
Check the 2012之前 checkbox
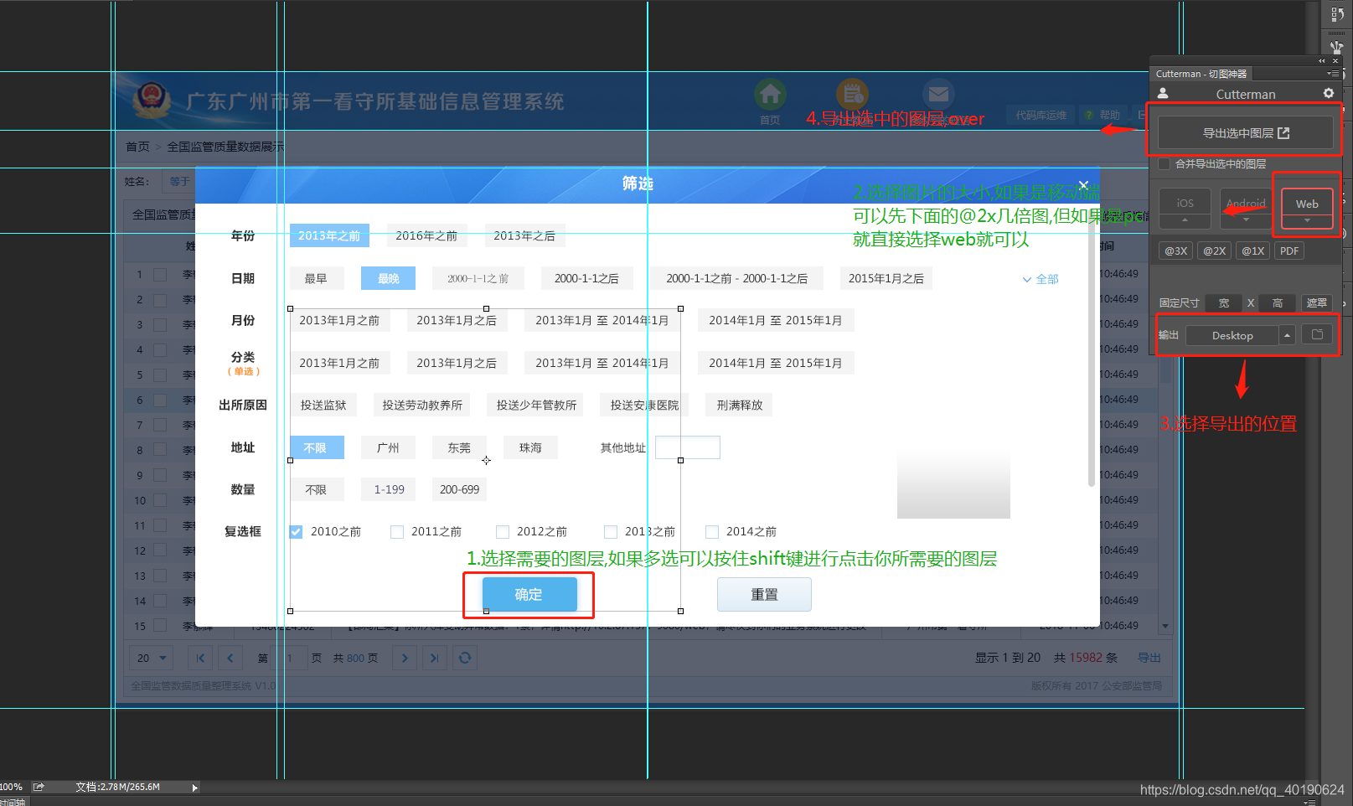coord(503,532)
